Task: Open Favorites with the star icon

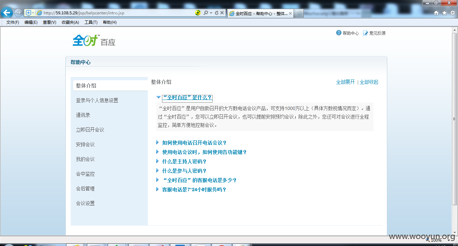Action: pyautogui.click(x=444, y=13)
